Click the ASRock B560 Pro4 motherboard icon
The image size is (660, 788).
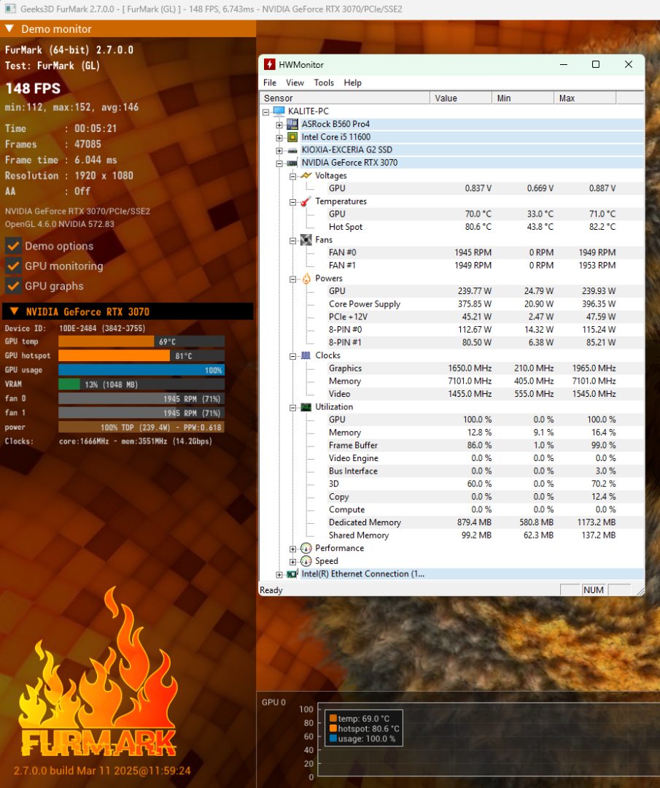pyautogui.click(x=292, y=124)
